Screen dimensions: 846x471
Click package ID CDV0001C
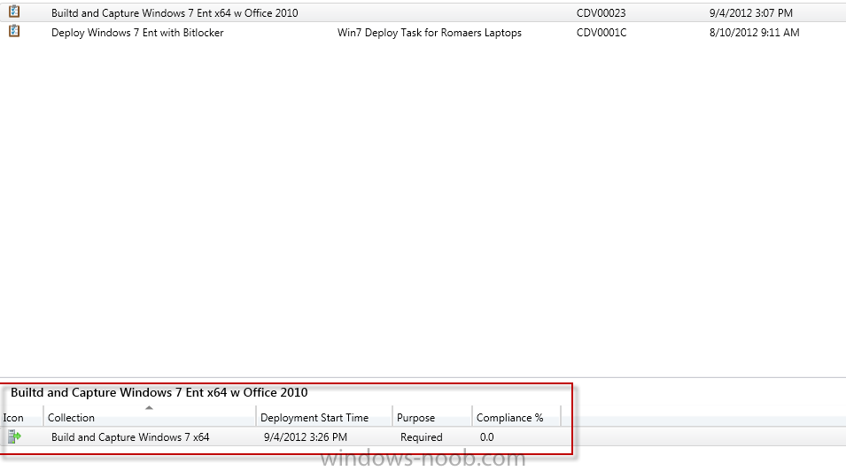click(602, 33)
